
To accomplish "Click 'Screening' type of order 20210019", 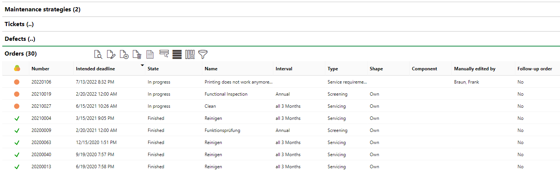I will point(338,94).
